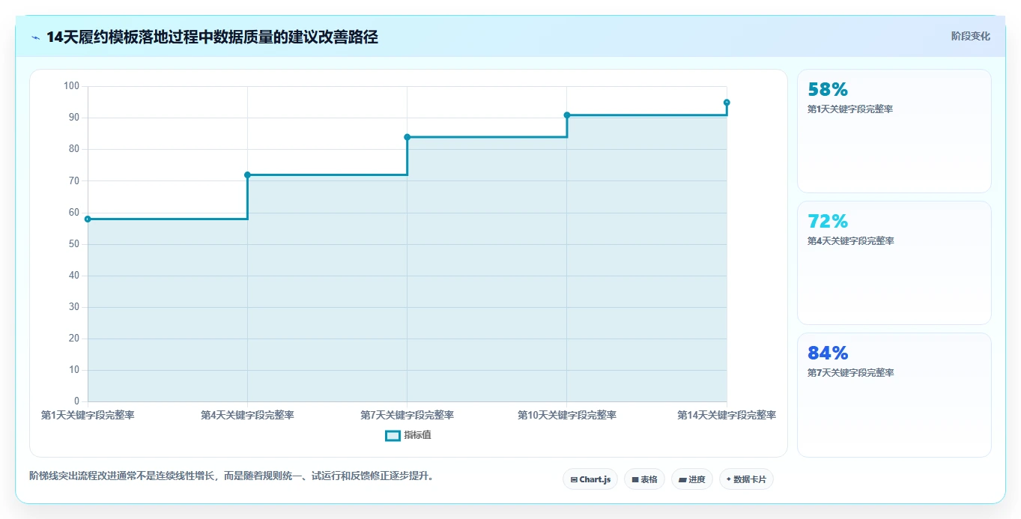Screen dimensions: 1021x519
Task: Click x-axis label 第1天关键字段完整率
Action: [88, 415]
